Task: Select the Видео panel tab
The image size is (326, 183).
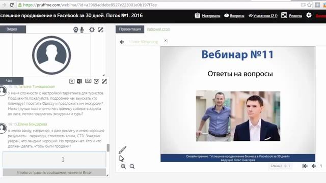Action: point(13,29)
